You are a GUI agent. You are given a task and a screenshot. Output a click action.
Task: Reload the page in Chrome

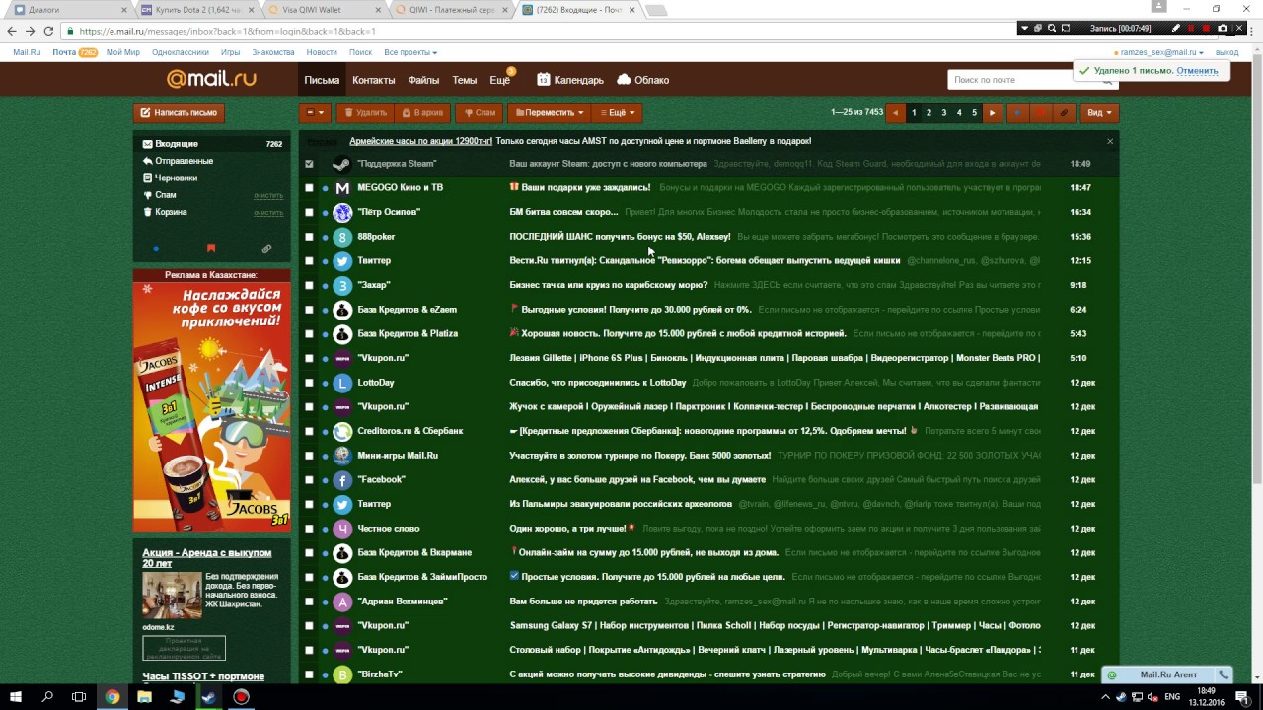click(x=48, y=31)
